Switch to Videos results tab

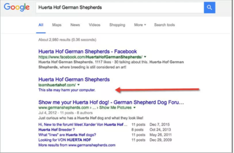tap(94, 25)
